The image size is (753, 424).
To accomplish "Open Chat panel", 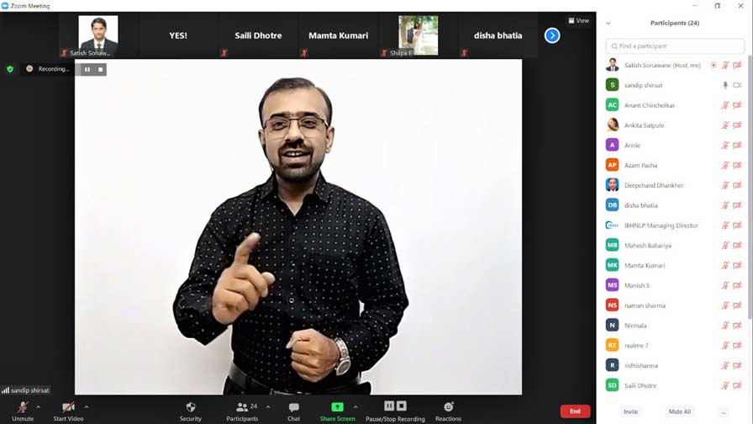I will coord(294,411).
